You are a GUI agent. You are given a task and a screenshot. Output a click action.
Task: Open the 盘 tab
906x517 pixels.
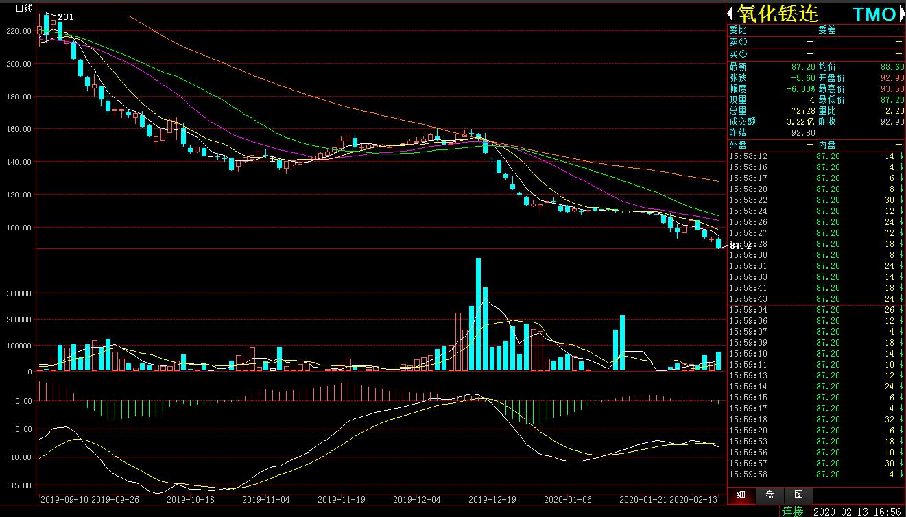(770, 494)
